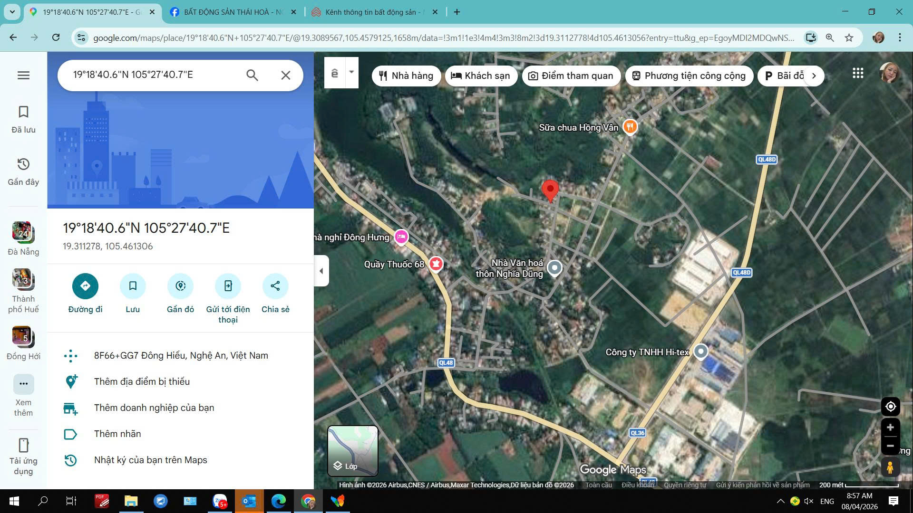Zoom in the map with plus
This screenshot has height=513, width=913.
click(x=890, y=427)
